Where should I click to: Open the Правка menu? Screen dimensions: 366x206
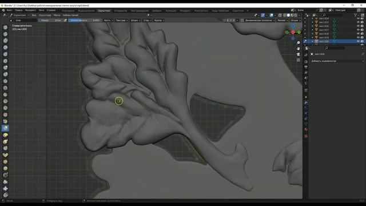point(19,10)
